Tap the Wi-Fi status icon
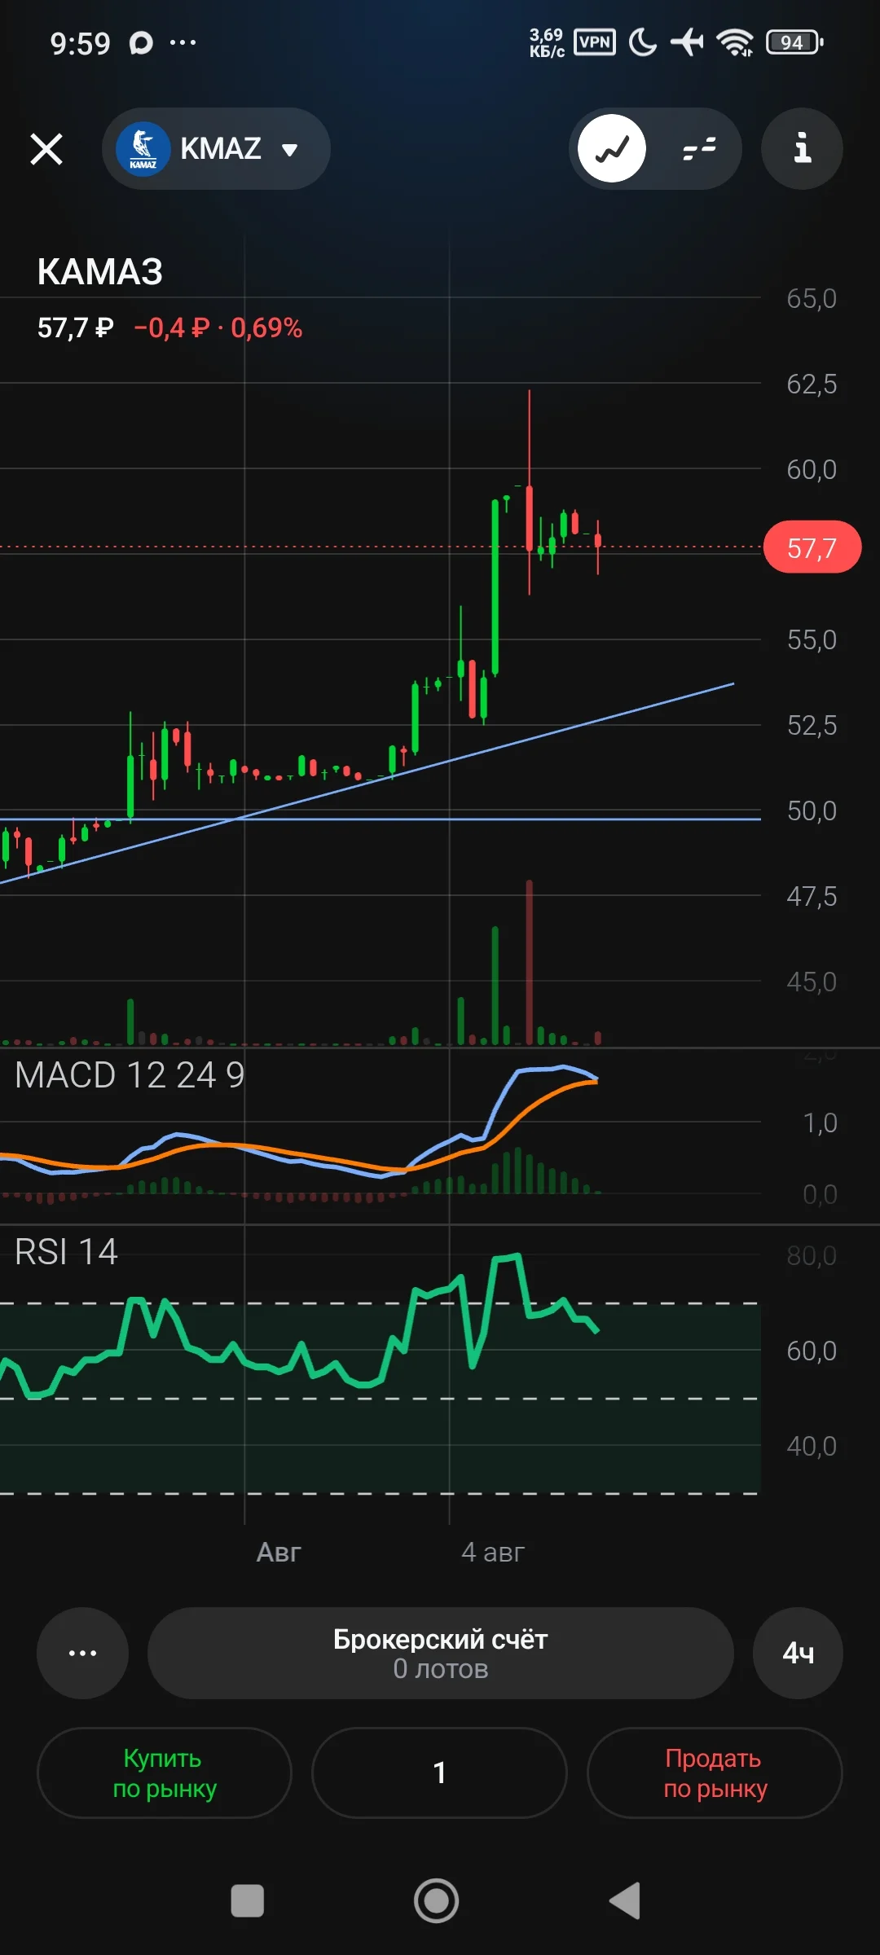880x1955 pixels. (735, 42)
